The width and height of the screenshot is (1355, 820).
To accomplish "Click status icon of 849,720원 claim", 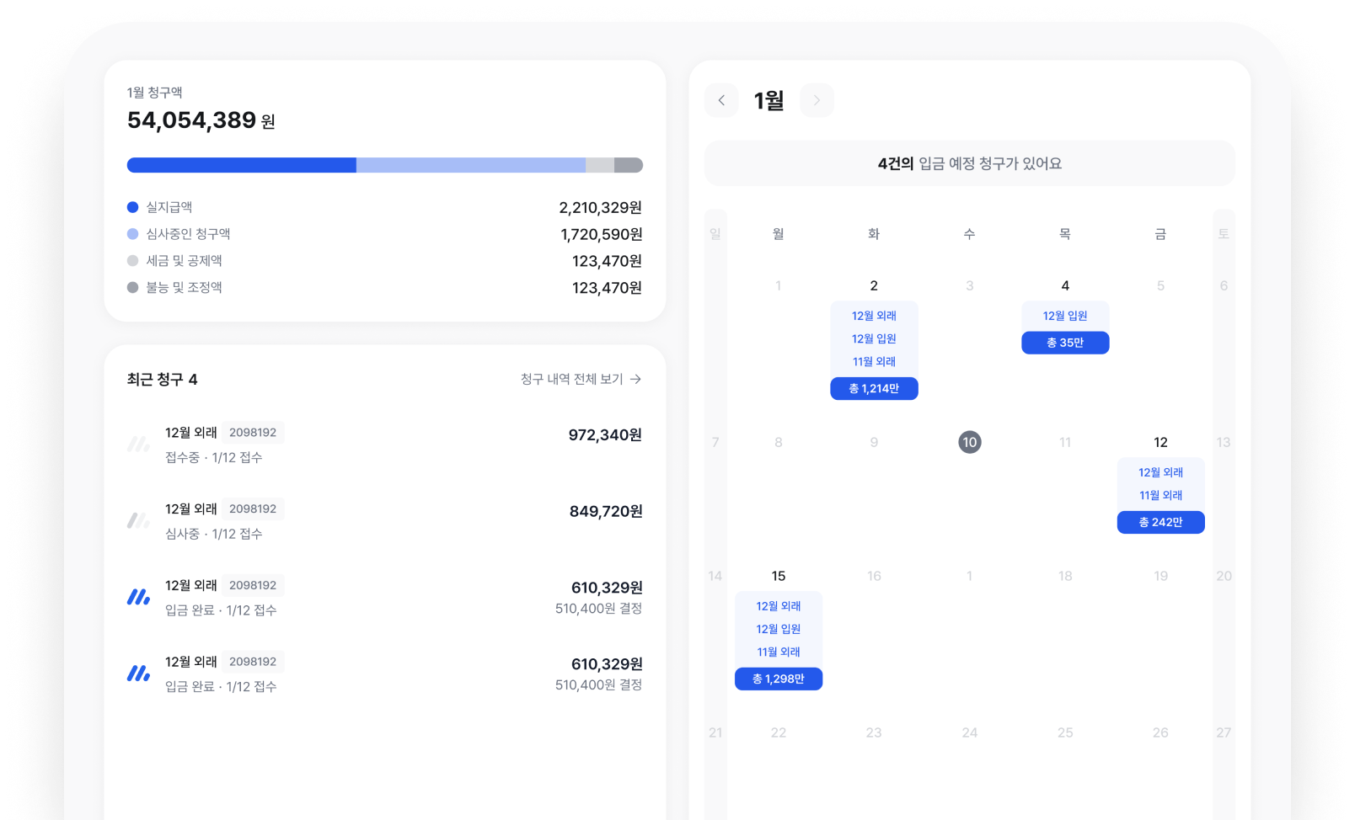I will 138,520.
